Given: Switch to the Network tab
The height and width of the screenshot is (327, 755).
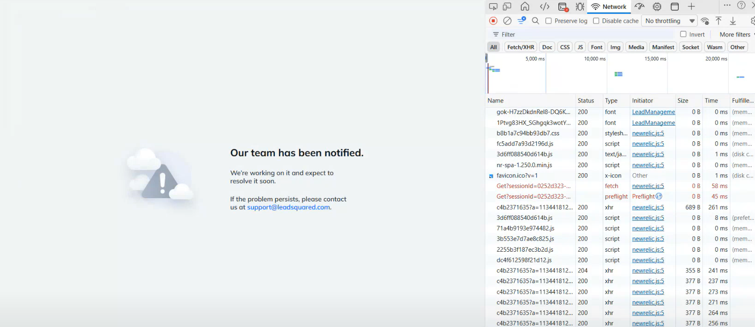Looking at the screenshot, I should click(609, 6).
